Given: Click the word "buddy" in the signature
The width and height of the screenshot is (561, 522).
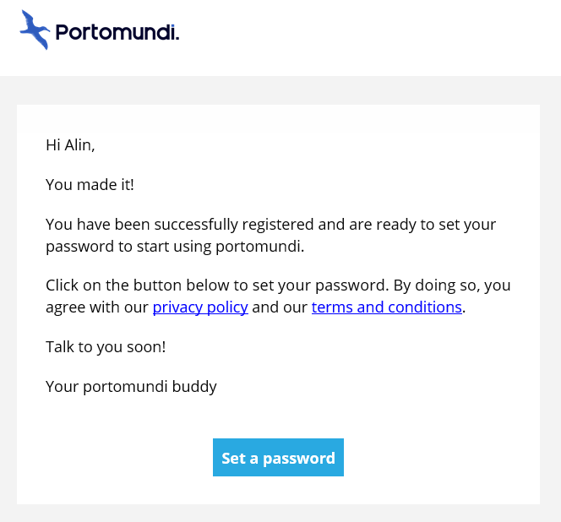Looking at the screenshot, I should coord(194,387).
